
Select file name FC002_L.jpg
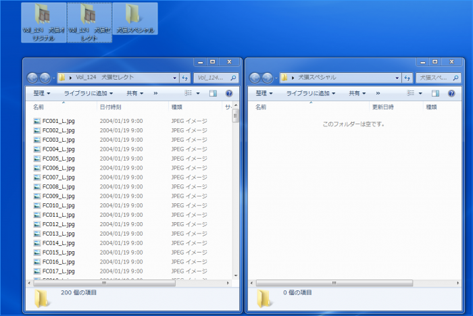59,130
